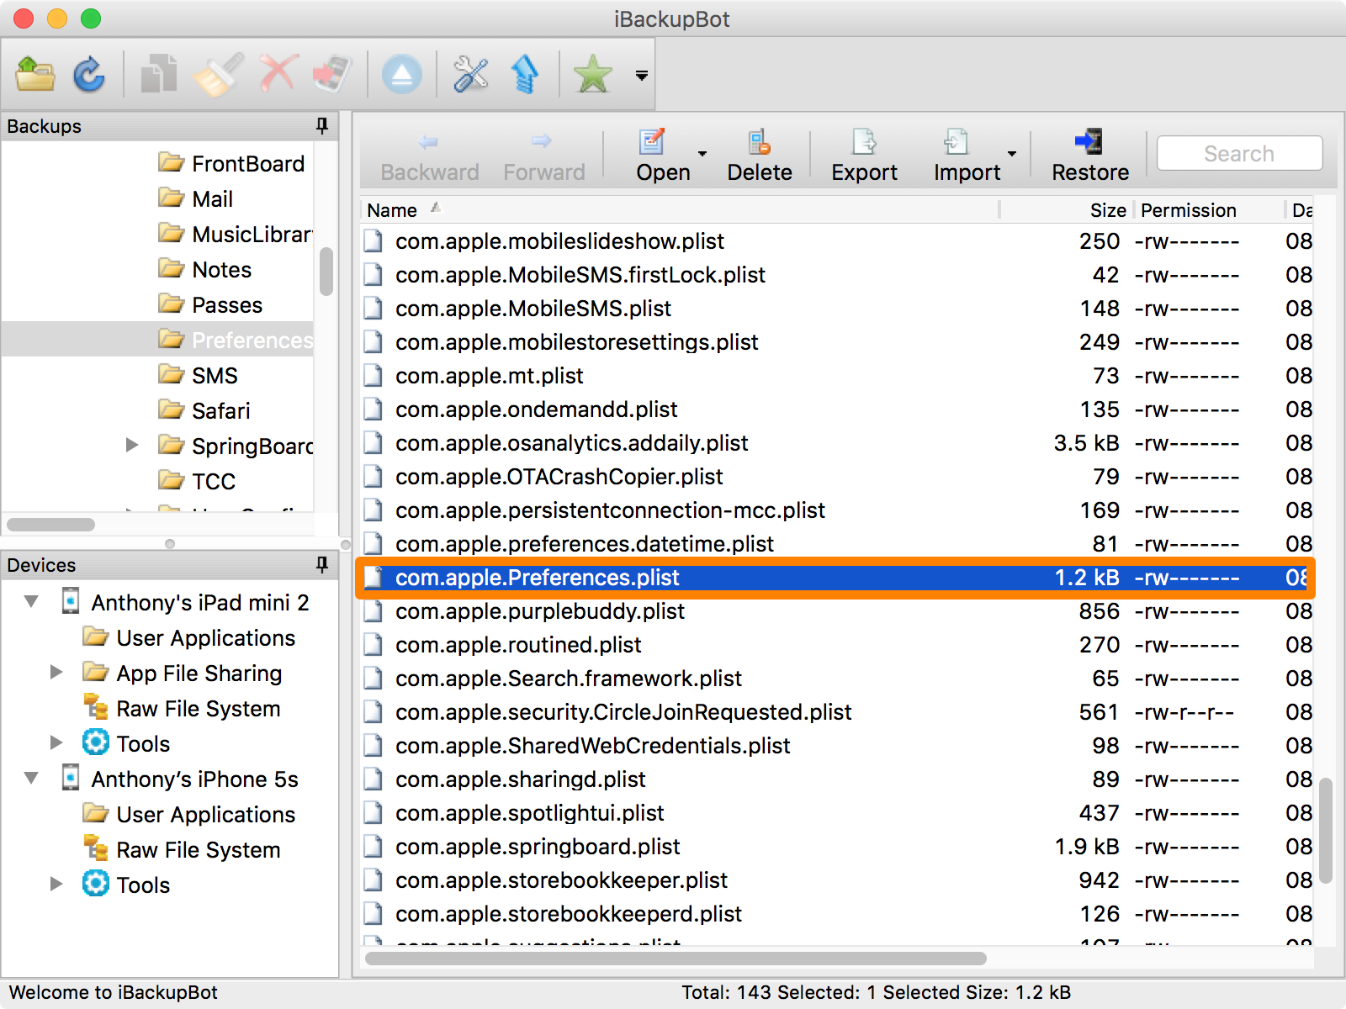The height and width of the screenshot is (1009, 1346).
Task: Click the blue upgrade arrow icon
Action: 526,74
